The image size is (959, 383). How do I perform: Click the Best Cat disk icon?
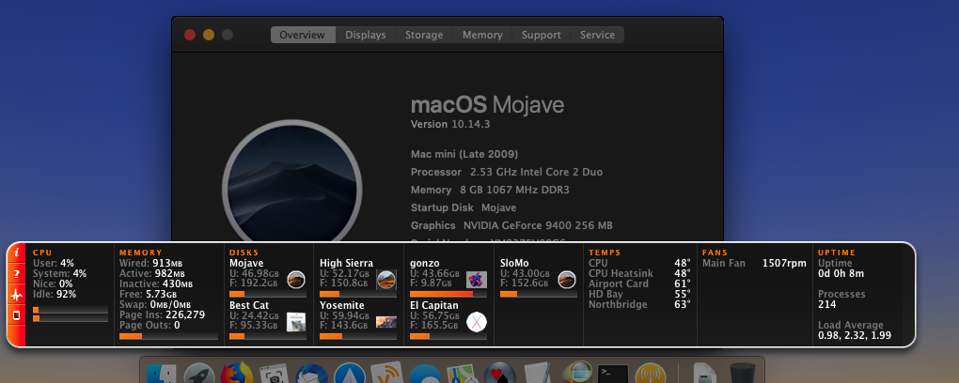pyautogui.click(x=296, y=322)
